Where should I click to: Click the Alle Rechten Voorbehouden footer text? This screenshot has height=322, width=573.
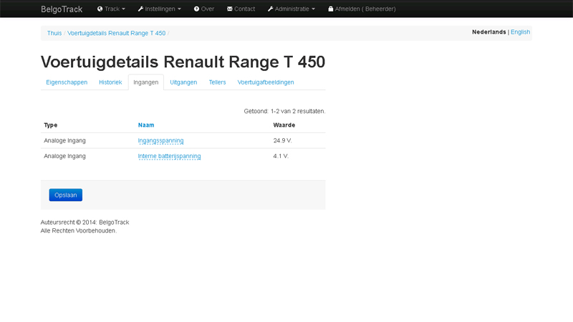click(79, 230)
